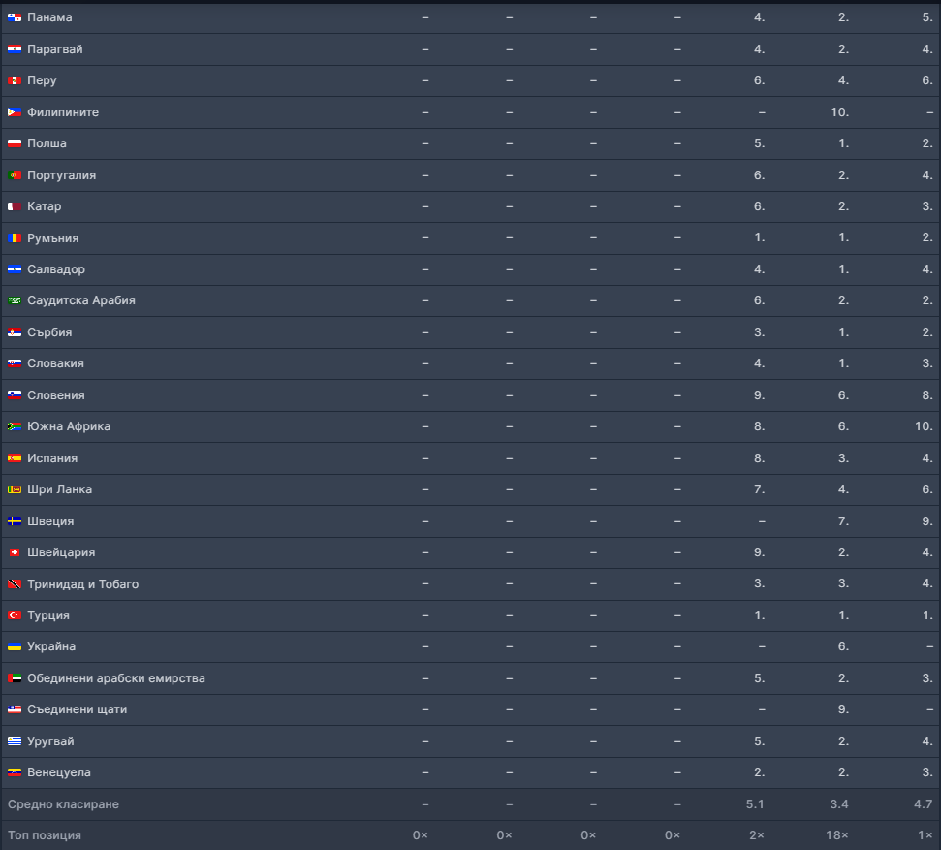The image size is (941, 850).
Task: Click the Romania flag icon
Action: [x=15, y=238]
